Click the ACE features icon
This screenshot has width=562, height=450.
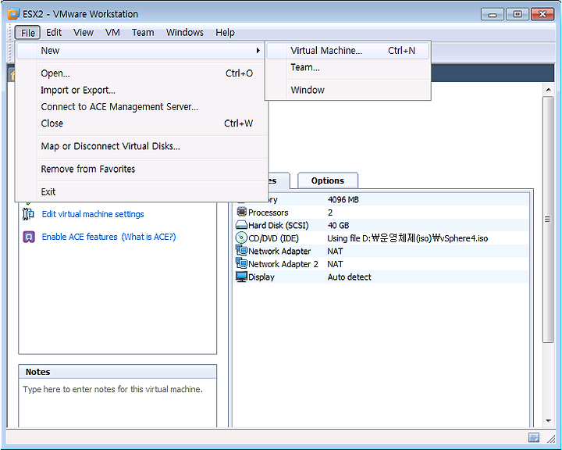click(x=29, y=237)
